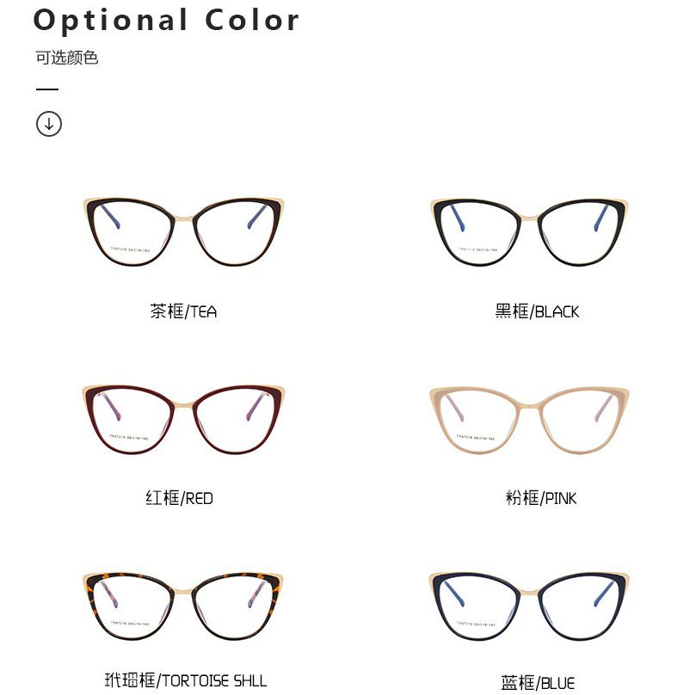Click right lens of the red glasses
This screenshot has height=695, width=696.
point(234,420)
